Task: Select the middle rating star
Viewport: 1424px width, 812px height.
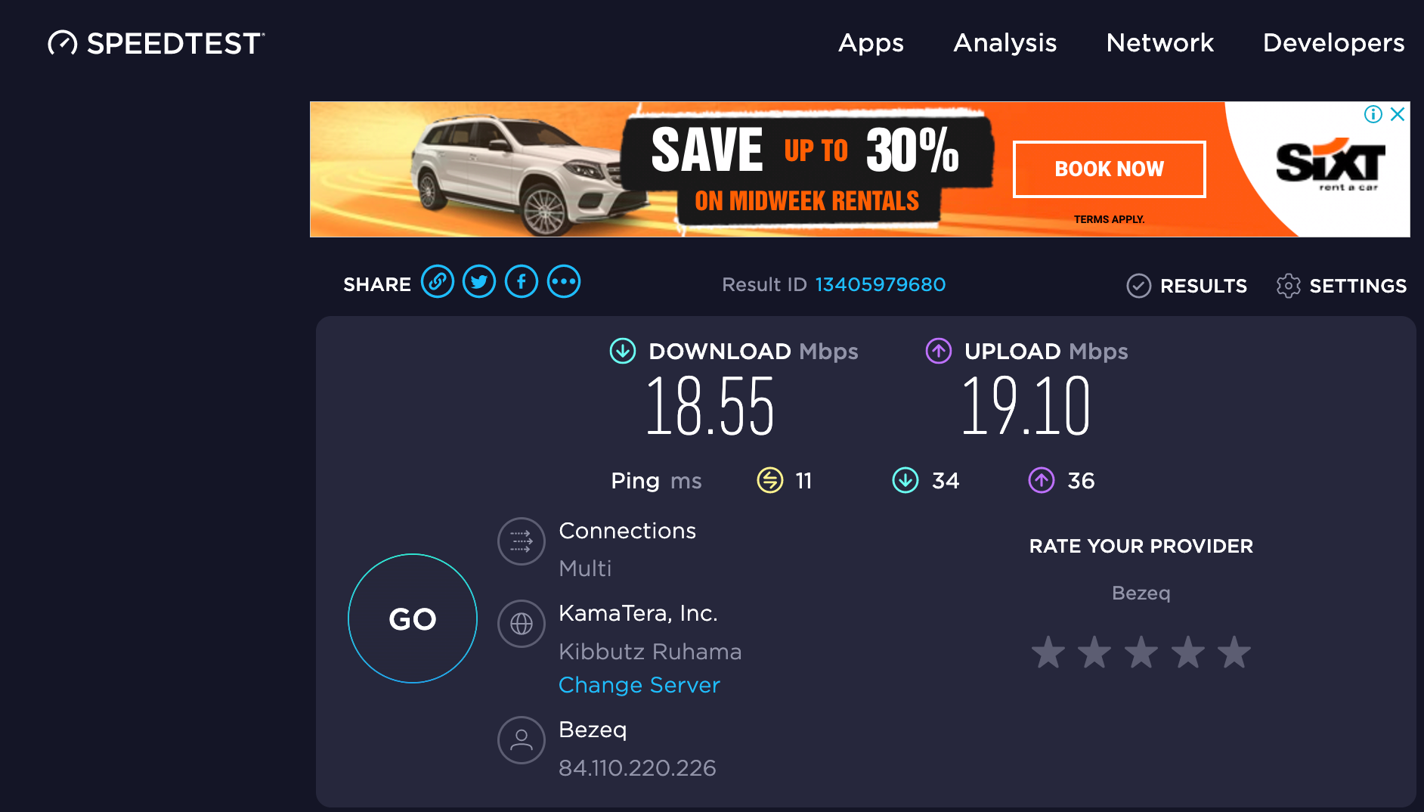Action: tap(1142, 652)
